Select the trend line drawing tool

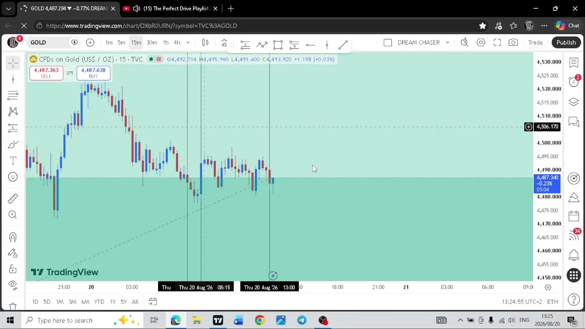tap(13, 79)
